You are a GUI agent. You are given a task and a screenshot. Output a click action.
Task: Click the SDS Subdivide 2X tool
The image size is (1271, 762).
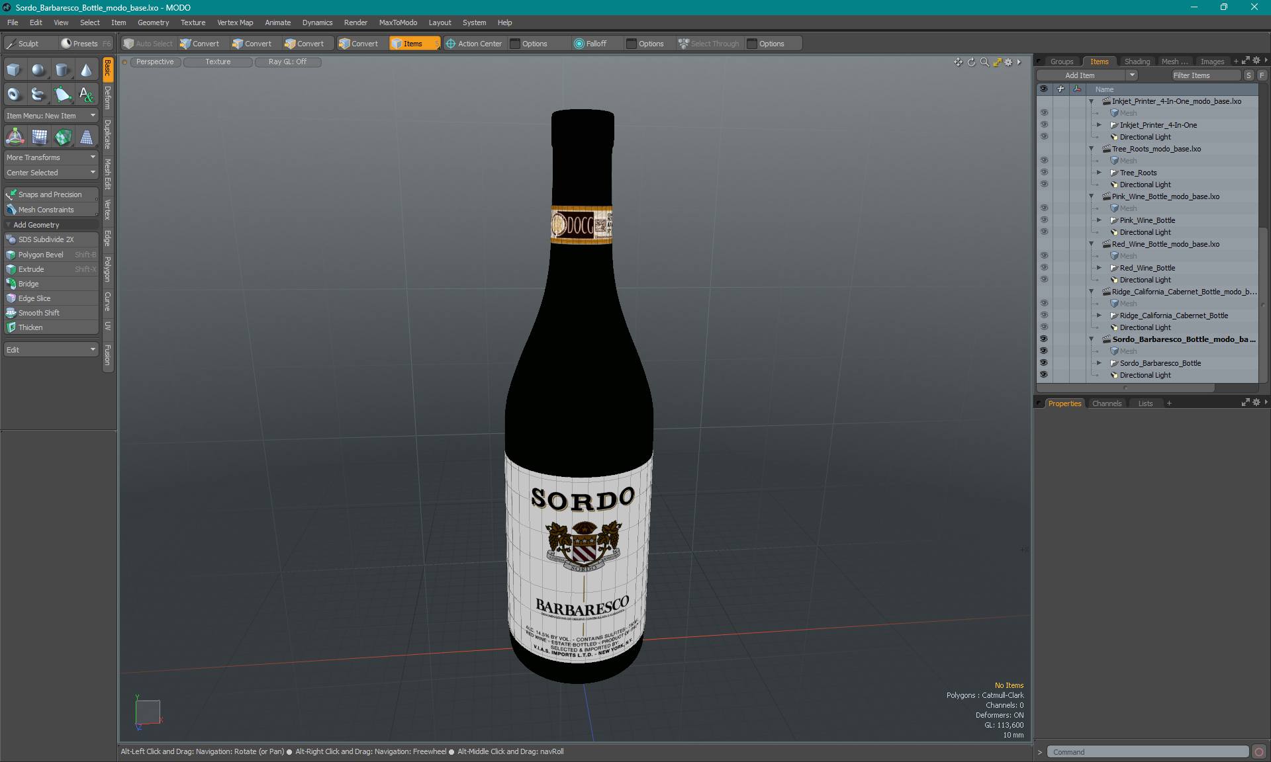pyautogui.click(x=51, y=239)
